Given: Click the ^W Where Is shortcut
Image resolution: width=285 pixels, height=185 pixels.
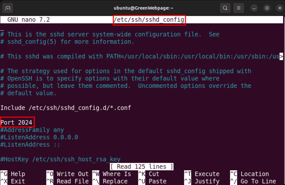Looking at the screenshot, I should coord(112,174).
